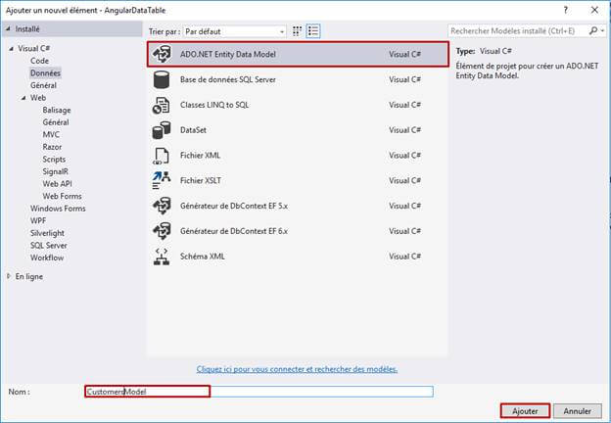Click the Générateur de DbContext EF 5.x icon
The width and height of the screenshot is (611, 423).
coord(162,206)
